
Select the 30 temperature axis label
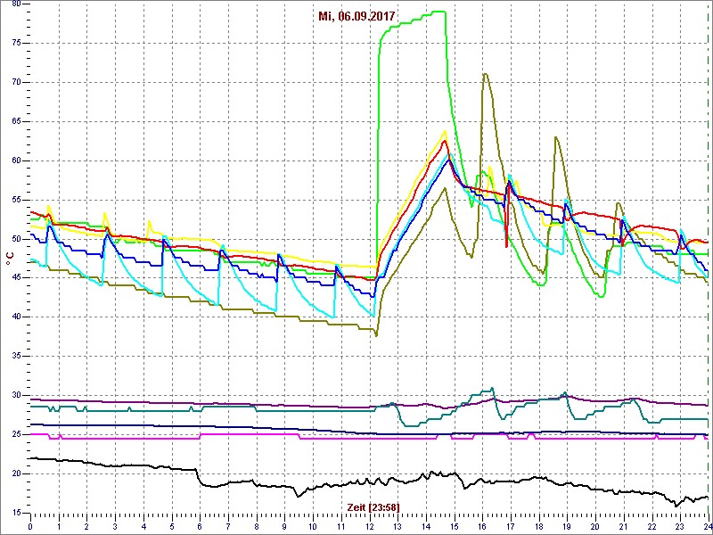[14, 395]
